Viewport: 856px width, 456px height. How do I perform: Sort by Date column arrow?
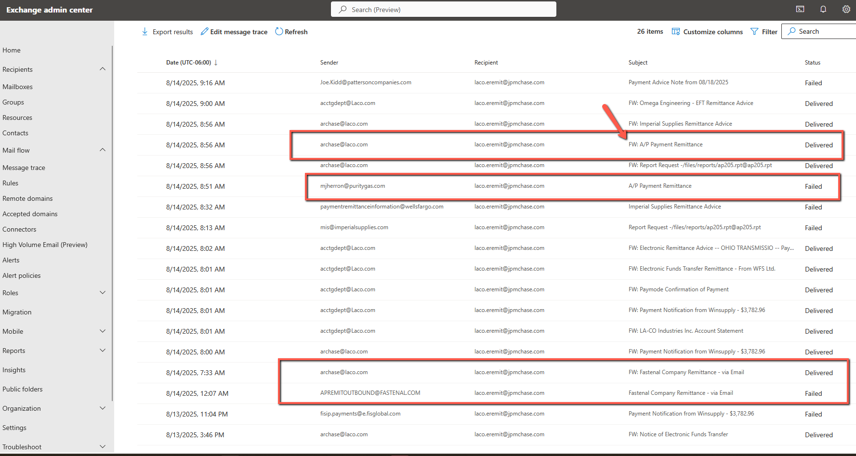click(x=216, y=63)
